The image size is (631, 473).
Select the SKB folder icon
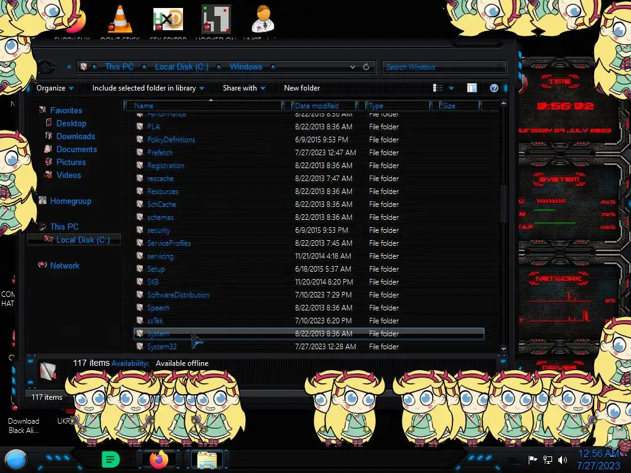(140, 281)
